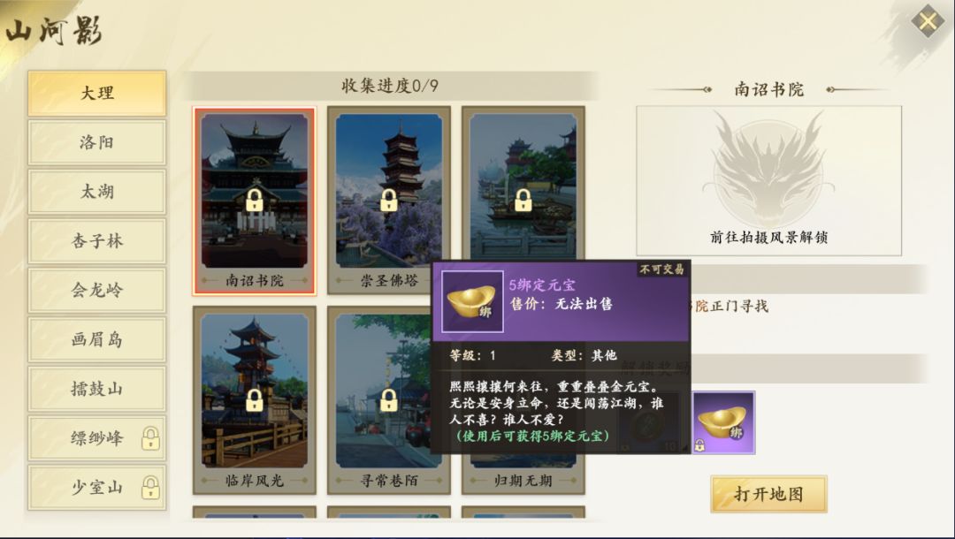This screenshot has height=539, width=955.
Task: Open the 擂鼓山 region tab
Action: (97, 389)
